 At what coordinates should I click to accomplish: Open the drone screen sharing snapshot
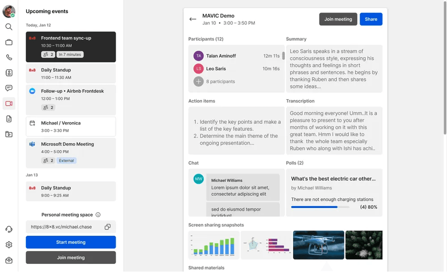coord(318,245)
